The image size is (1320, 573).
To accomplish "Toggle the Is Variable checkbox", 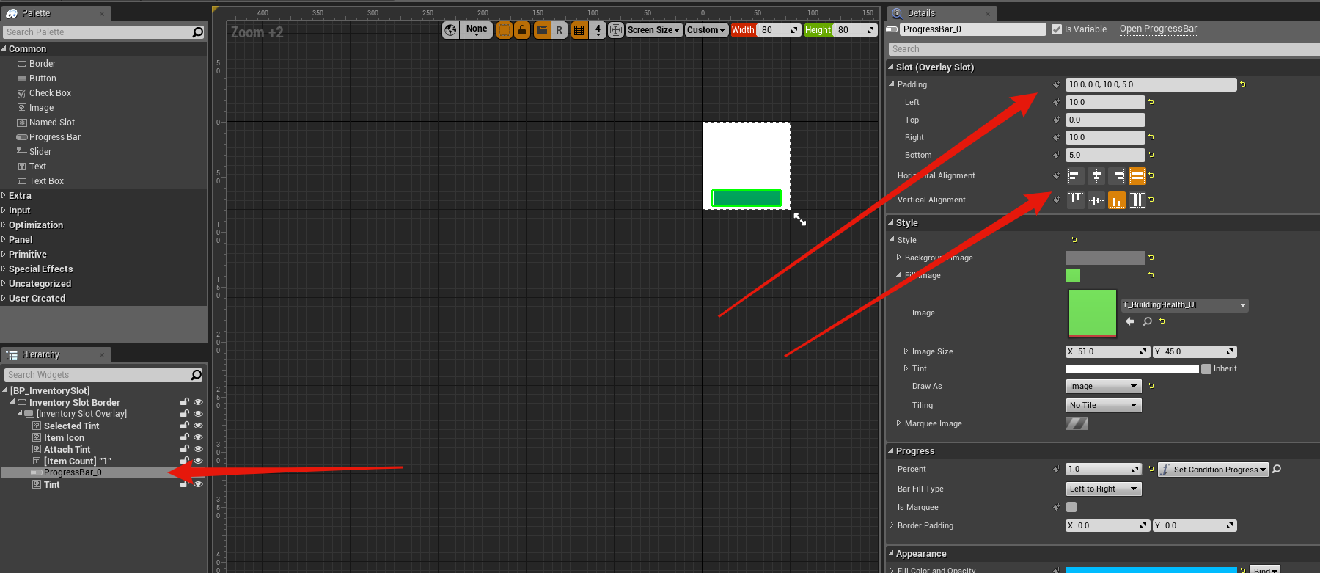I will 1057,29.
